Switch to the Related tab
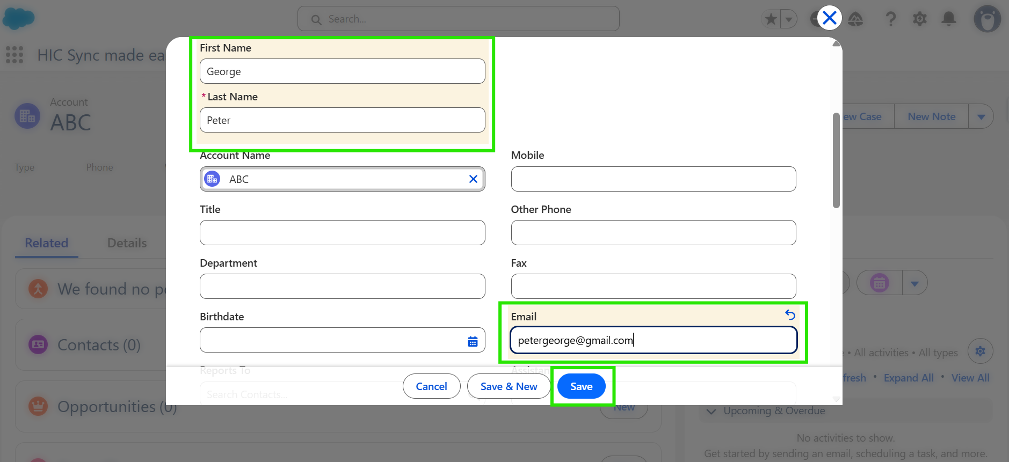The width and height of the screenshot is (1009, 462). [47, 243]
